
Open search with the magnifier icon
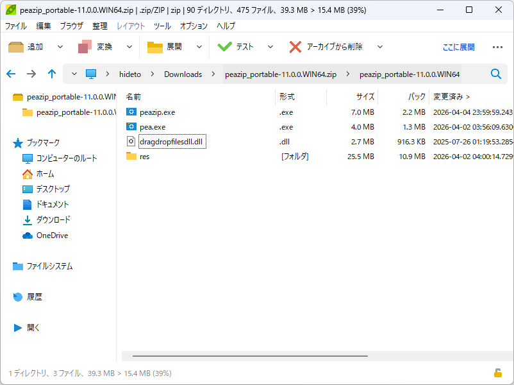[495, 74]
